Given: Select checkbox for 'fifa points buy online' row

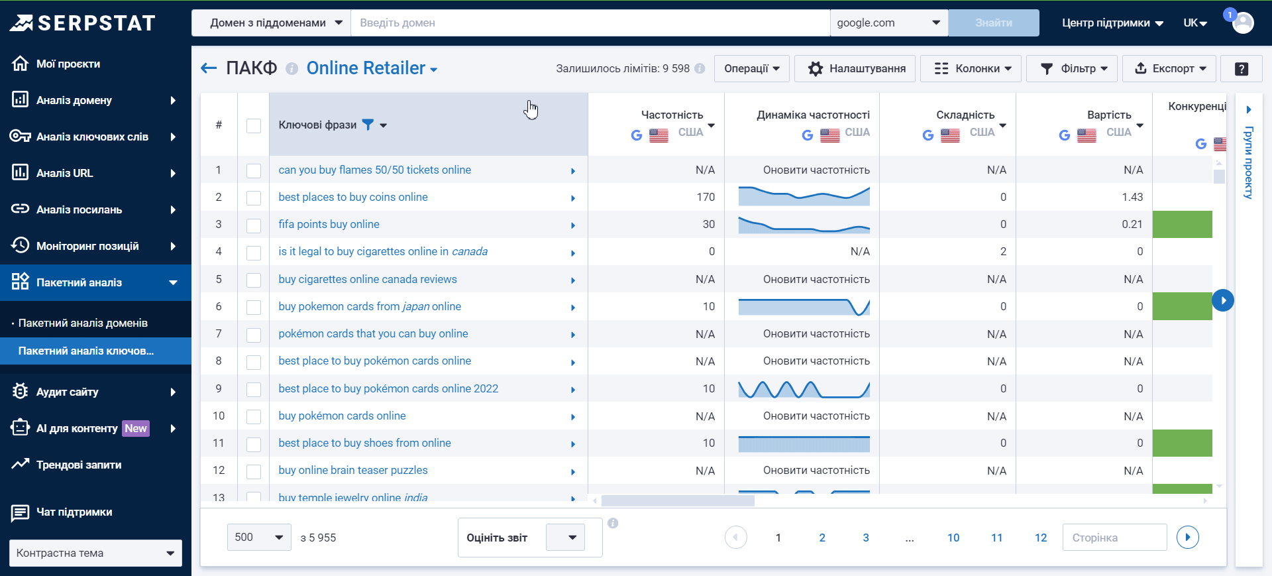Looking at the screenshot, I should (x=254, y=225).
